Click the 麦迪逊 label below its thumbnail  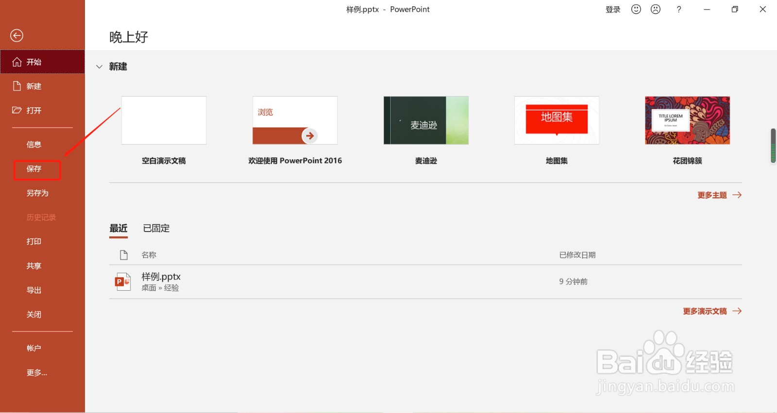pos(426,161)
